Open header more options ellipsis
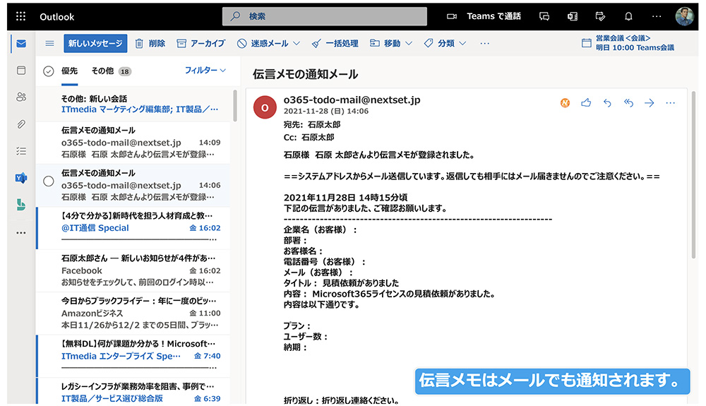Screen dimensions: 706x406 tap(657, 17)
